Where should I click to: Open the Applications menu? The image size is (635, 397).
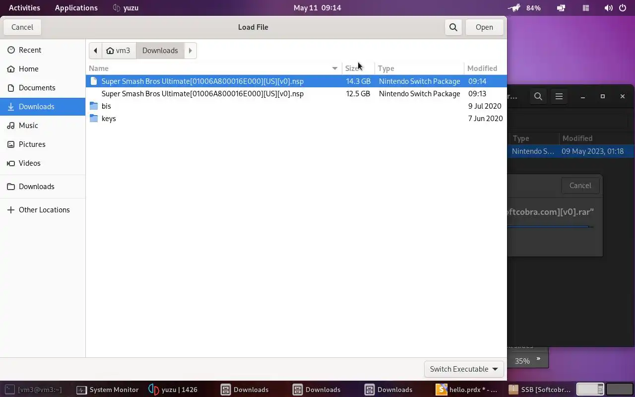click(x=76, y=8)
